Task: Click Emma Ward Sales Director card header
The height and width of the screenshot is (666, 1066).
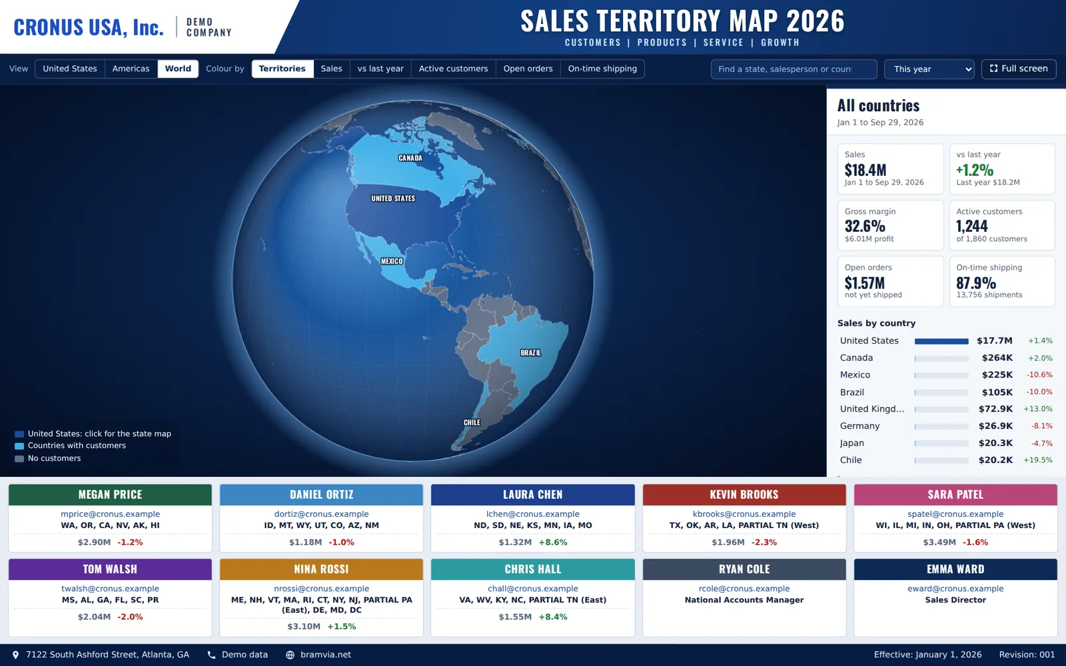Action: [955, 569]
